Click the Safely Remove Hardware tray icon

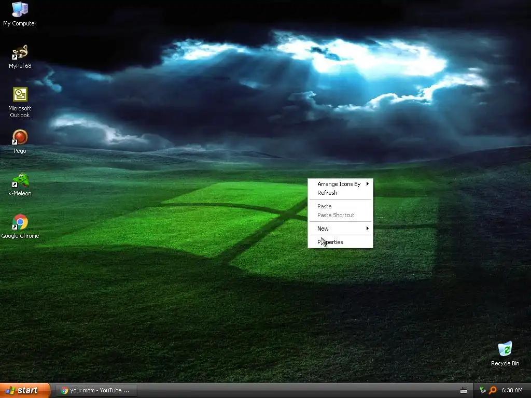pos(483,390)
